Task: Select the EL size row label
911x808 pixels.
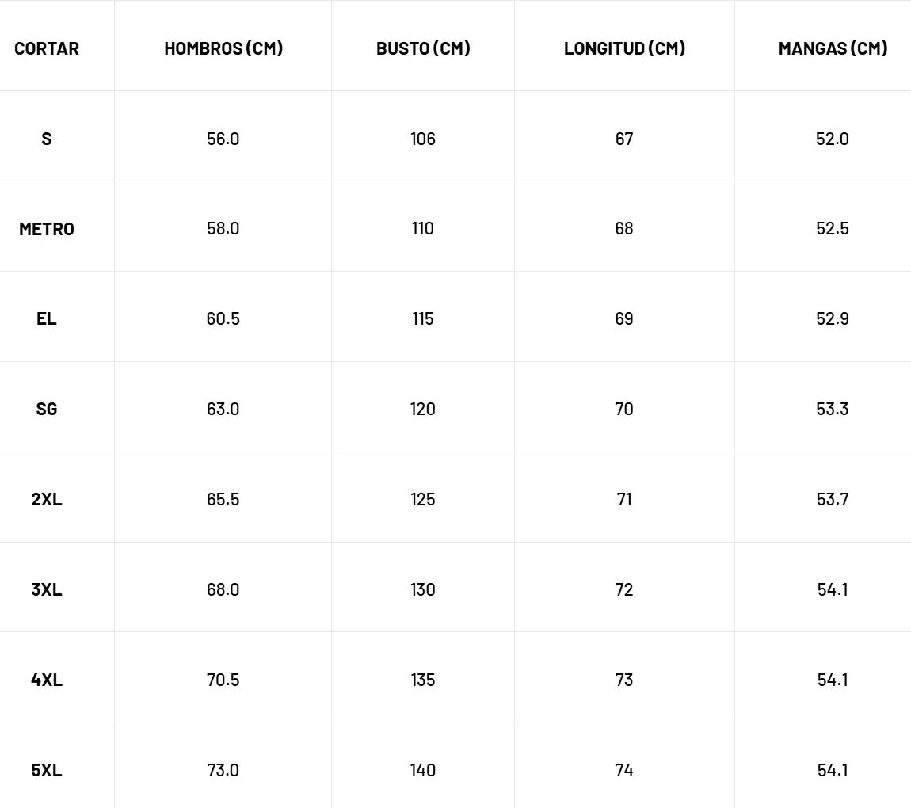Action: click(x=47, y=318)
